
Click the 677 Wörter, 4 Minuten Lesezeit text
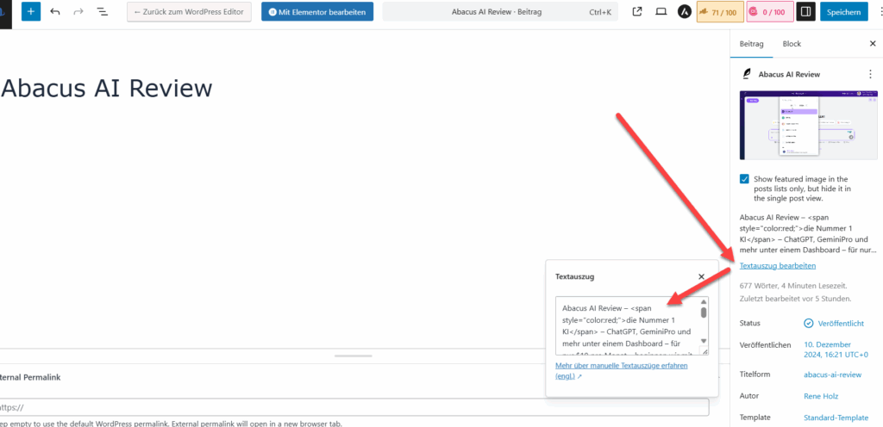(x=793, y=286)
